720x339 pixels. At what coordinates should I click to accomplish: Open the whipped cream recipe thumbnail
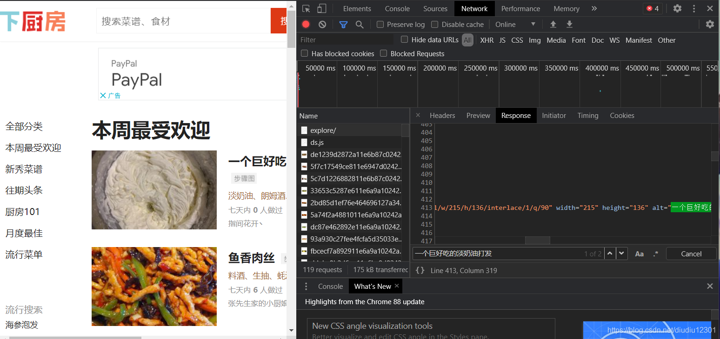click(x=154, y=189)
